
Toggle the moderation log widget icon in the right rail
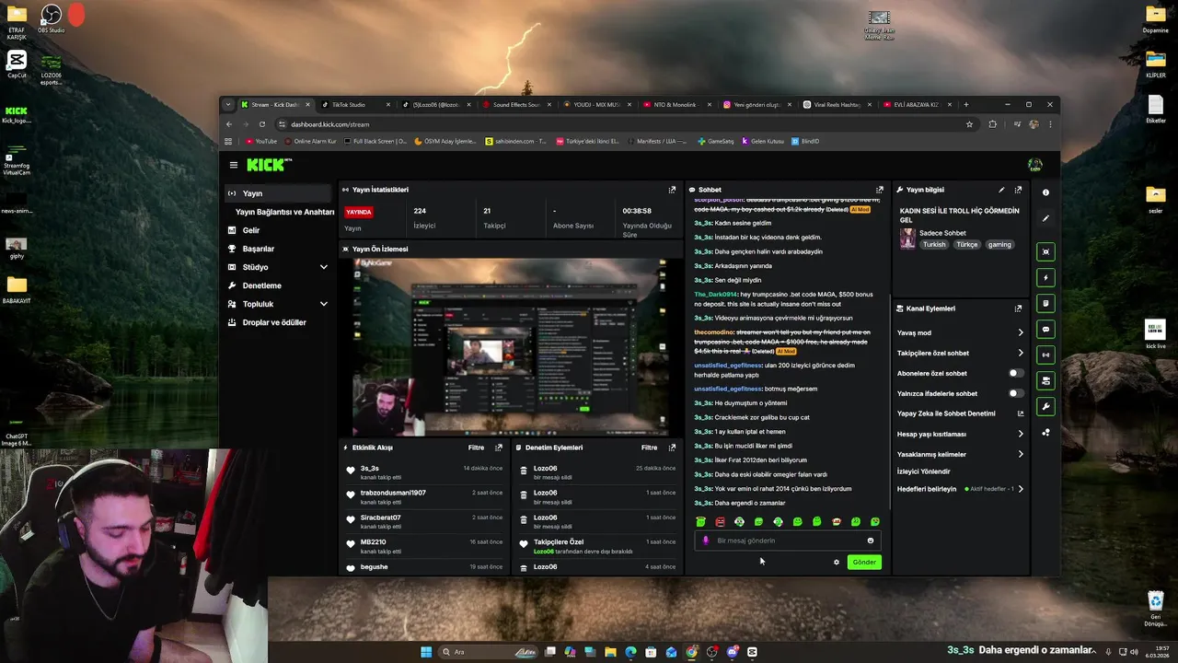click(1045, 303)
